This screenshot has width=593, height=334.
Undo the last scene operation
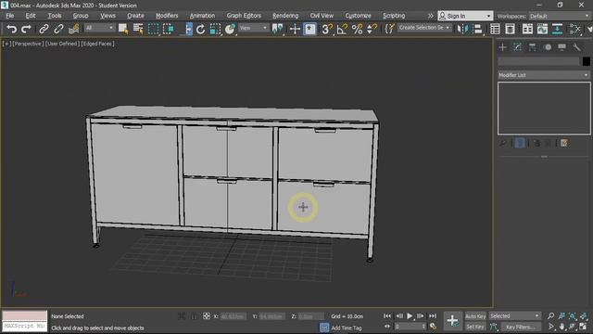(12, 29)
